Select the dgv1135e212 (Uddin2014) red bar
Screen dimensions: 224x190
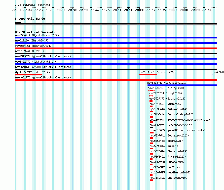(x=28, y=75)
